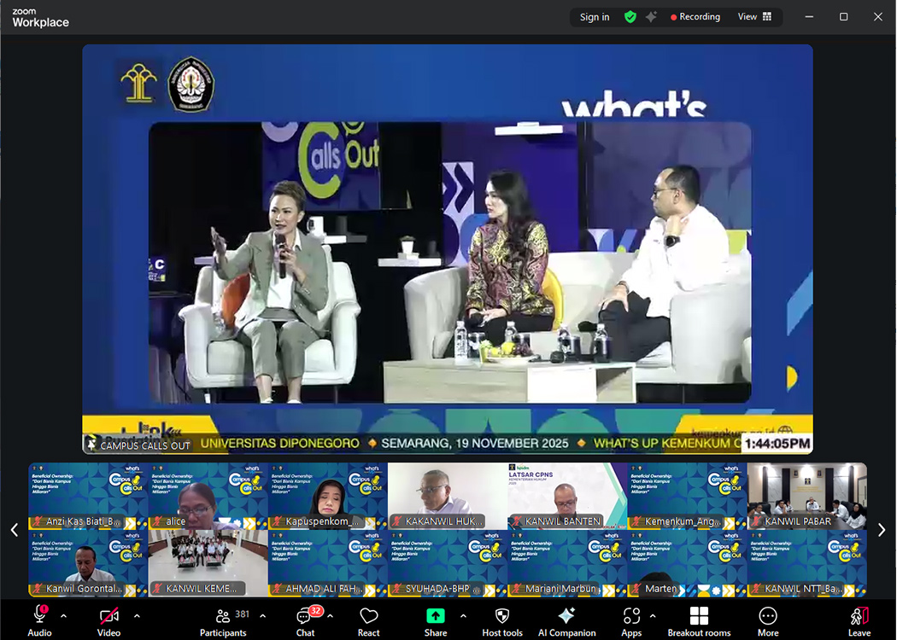This screenshot has height=640, width=897.
Task: Expand share options arrow next to Share
Action: click(463, 615)
